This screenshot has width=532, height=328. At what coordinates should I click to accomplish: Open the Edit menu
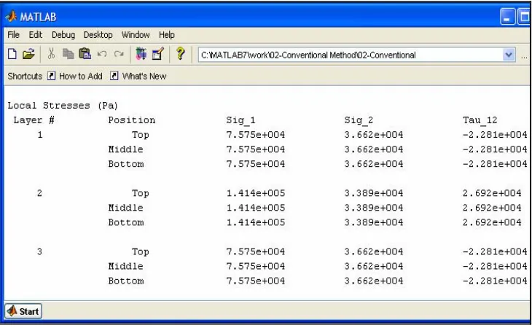[35, 34]
